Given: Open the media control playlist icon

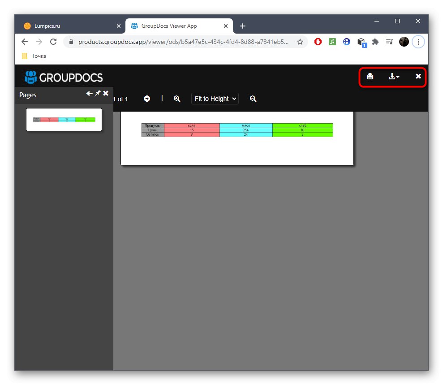Looking at the screenshot, I should coord(390,42).
